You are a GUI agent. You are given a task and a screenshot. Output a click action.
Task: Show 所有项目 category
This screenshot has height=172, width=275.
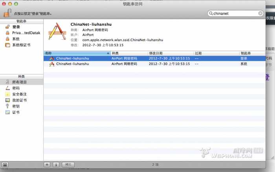[20, 82]
